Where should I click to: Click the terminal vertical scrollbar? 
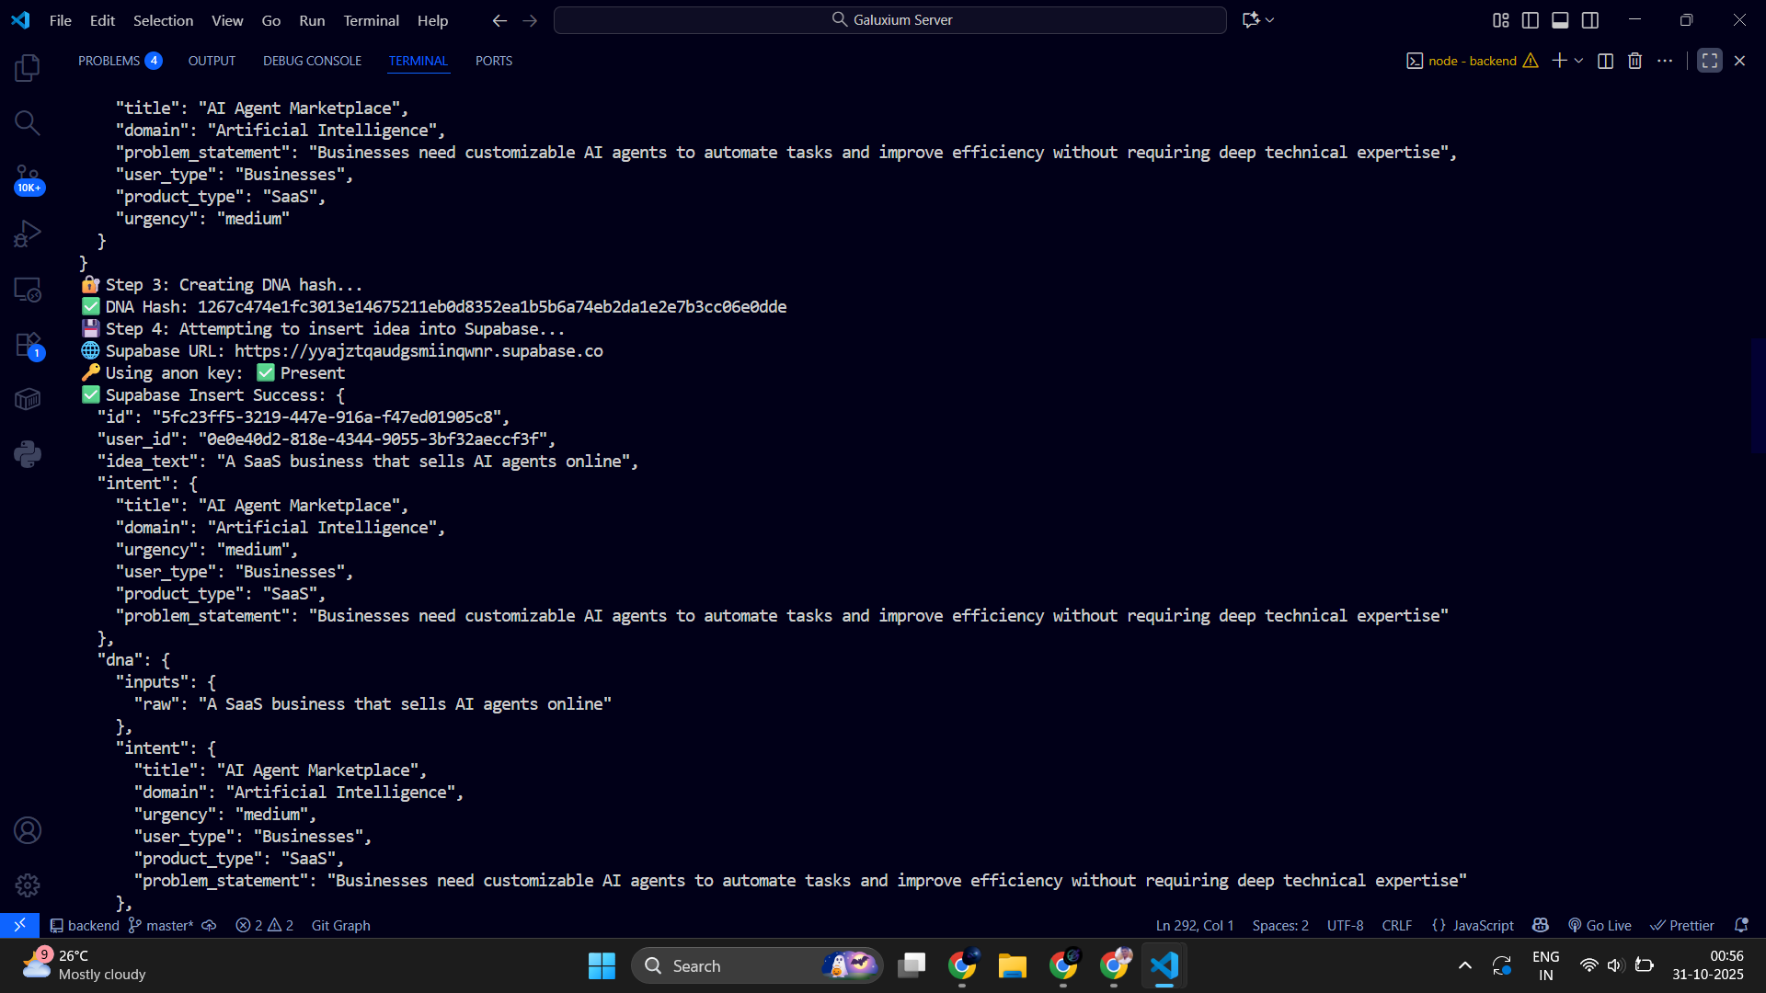1758,395
